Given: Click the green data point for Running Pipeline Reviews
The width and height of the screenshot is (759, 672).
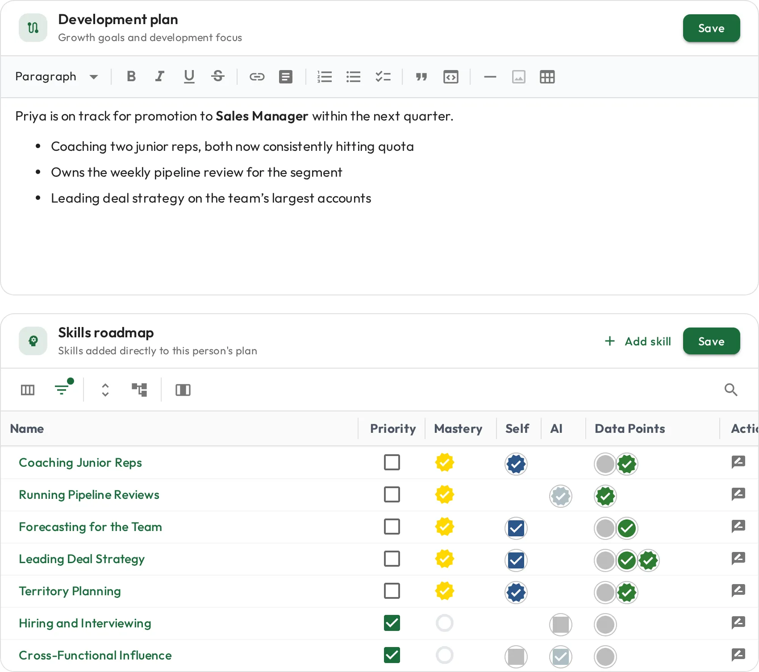Looking at the screenshot, I should pos(605,496).
